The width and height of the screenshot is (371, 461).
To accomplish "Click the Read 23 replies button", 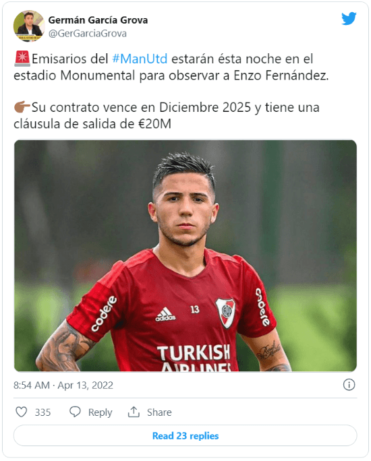I will pyautogui.click(x=185, y=435).
